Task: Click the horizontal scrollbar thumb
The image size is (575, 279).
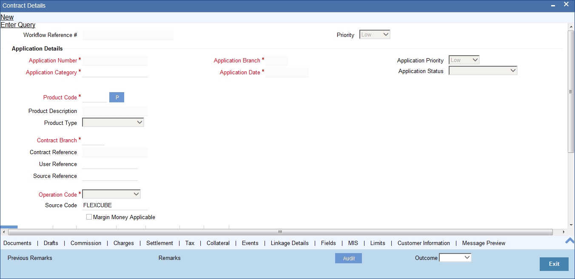Action: 280,232
